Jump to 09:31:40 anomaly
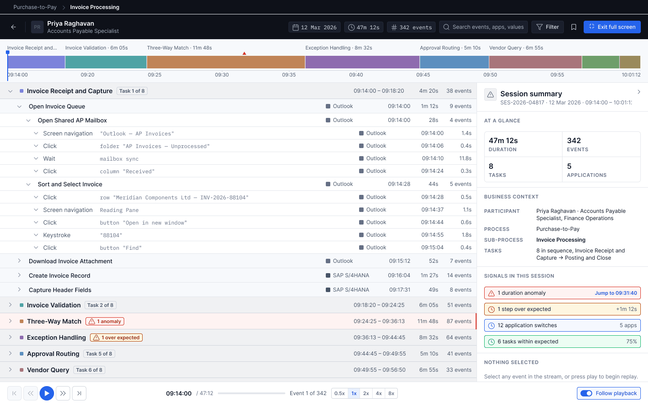The height and width of the screenshot is (405, 648). coord(616,293)
